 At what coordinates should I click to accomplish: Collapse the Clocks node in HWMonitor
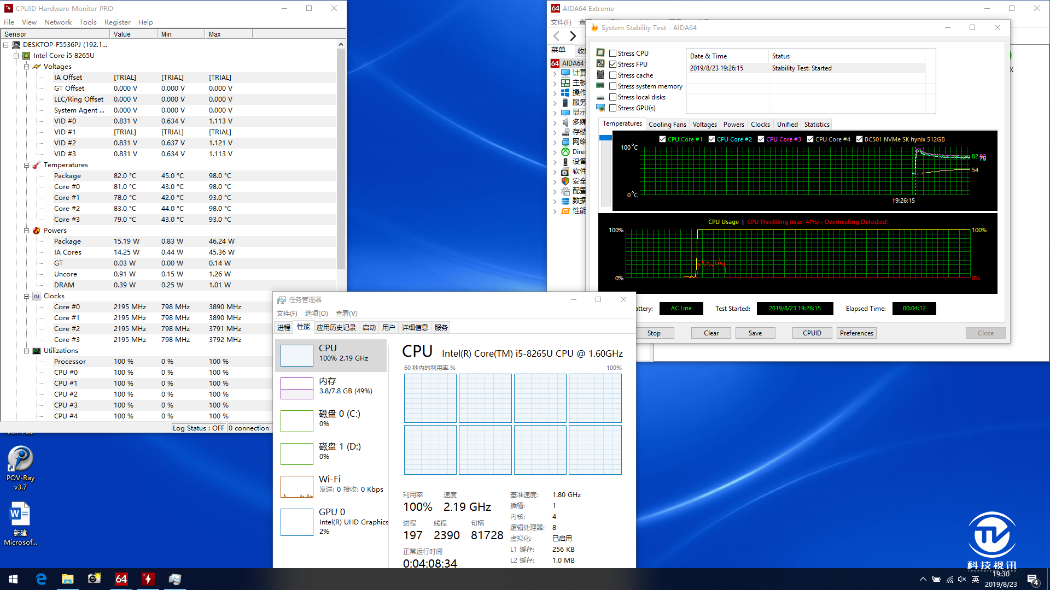[26, 296]
